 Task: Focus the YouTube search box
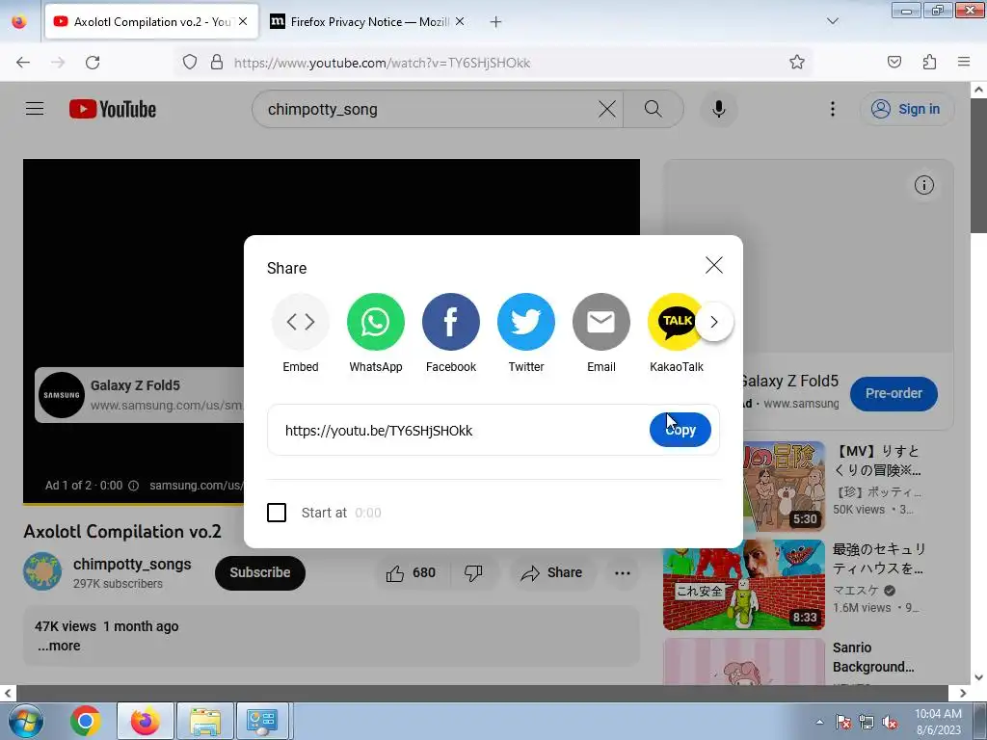coord(428,109)
